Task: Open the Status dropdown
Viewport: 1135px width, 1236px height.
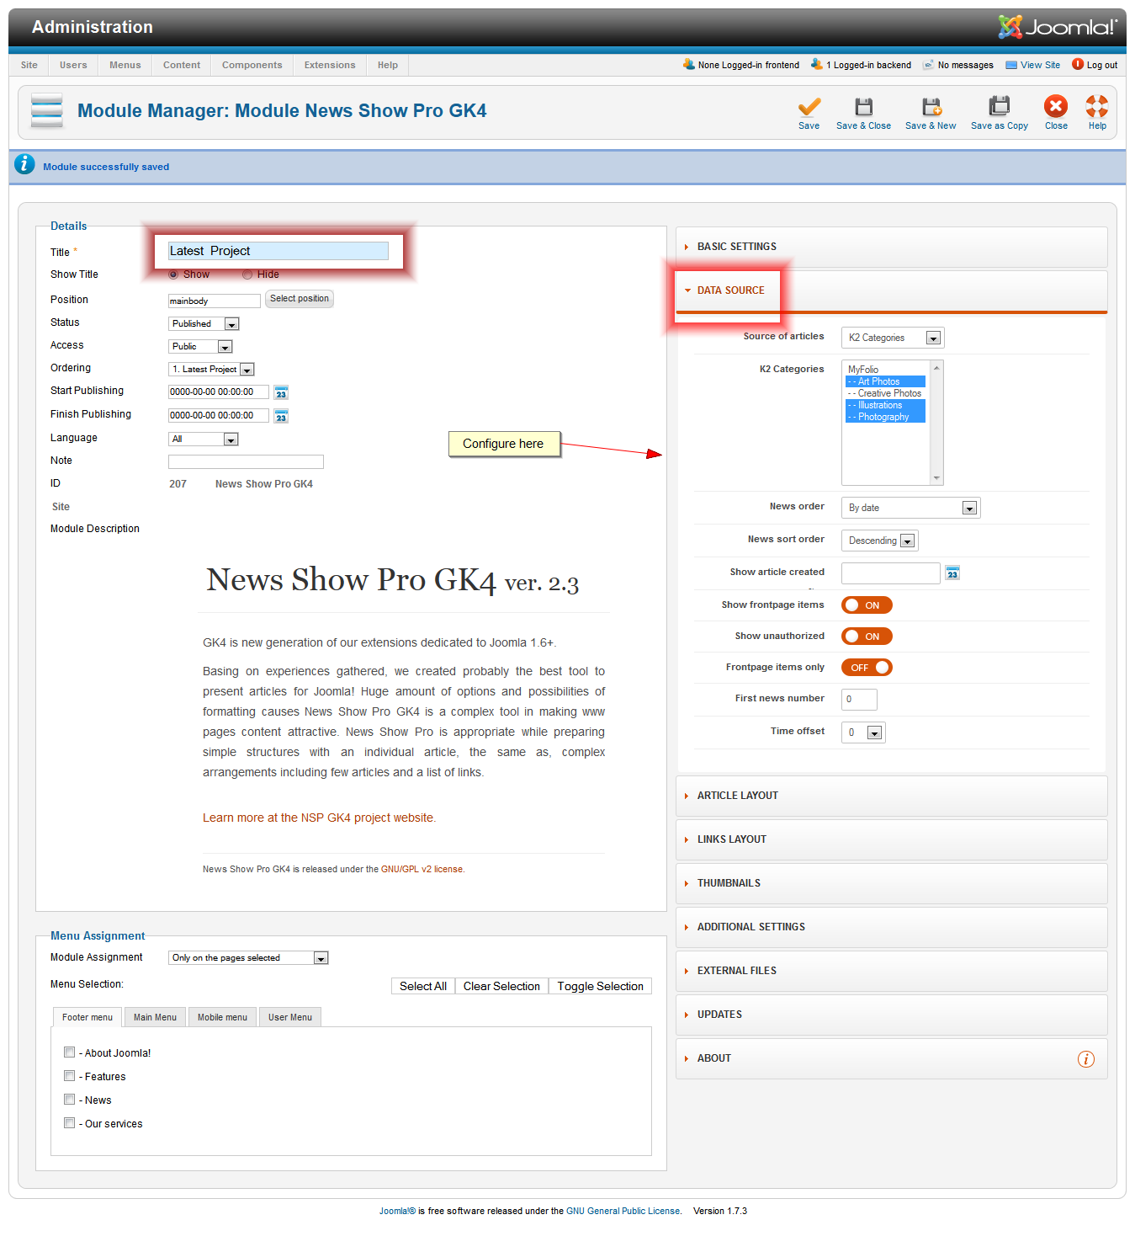Action: coord(204,324)
